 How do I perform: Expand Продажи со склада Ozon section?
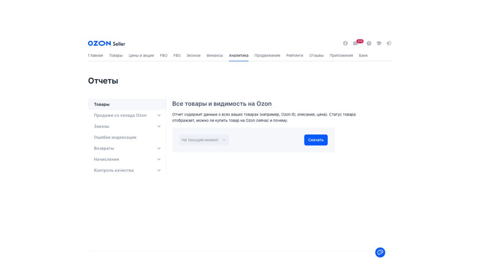pos(127,115)
